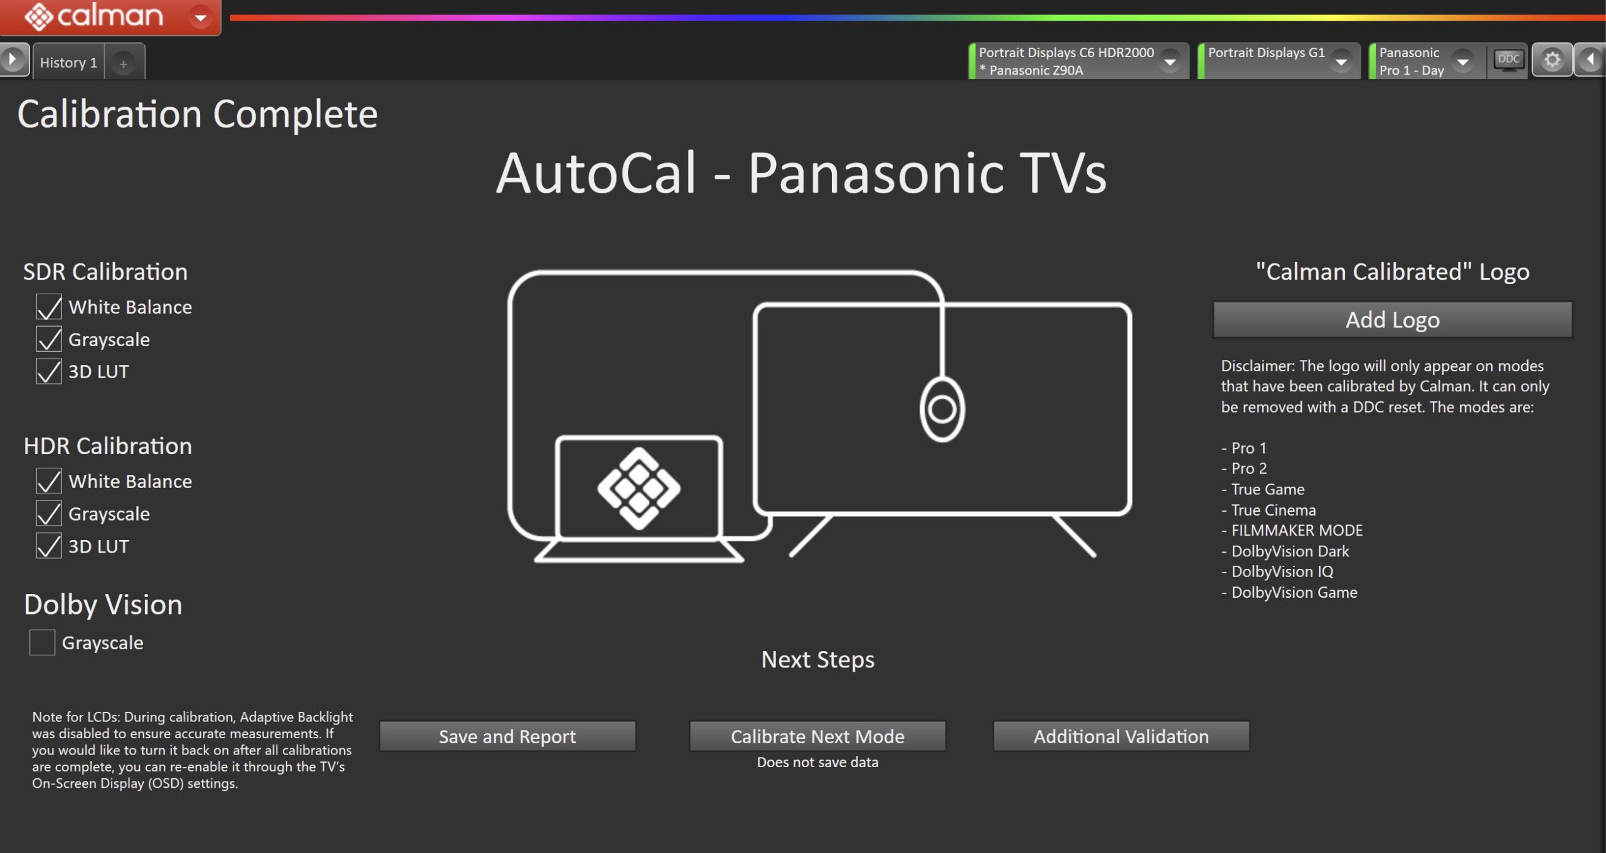This screenshot has width=1606, height=853.
Task: Open settings with the gear icon
Action: click(x=1552, y=60)
